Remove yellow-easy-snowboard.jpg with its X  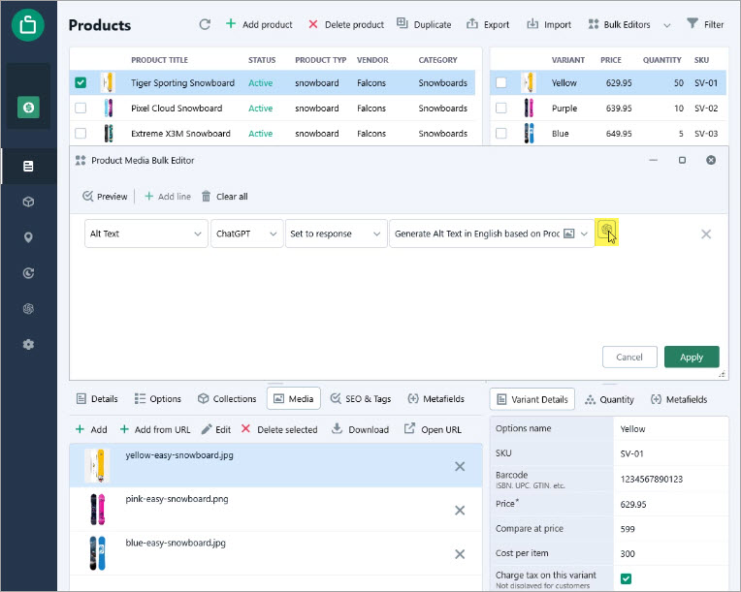[x=460, y=466]
